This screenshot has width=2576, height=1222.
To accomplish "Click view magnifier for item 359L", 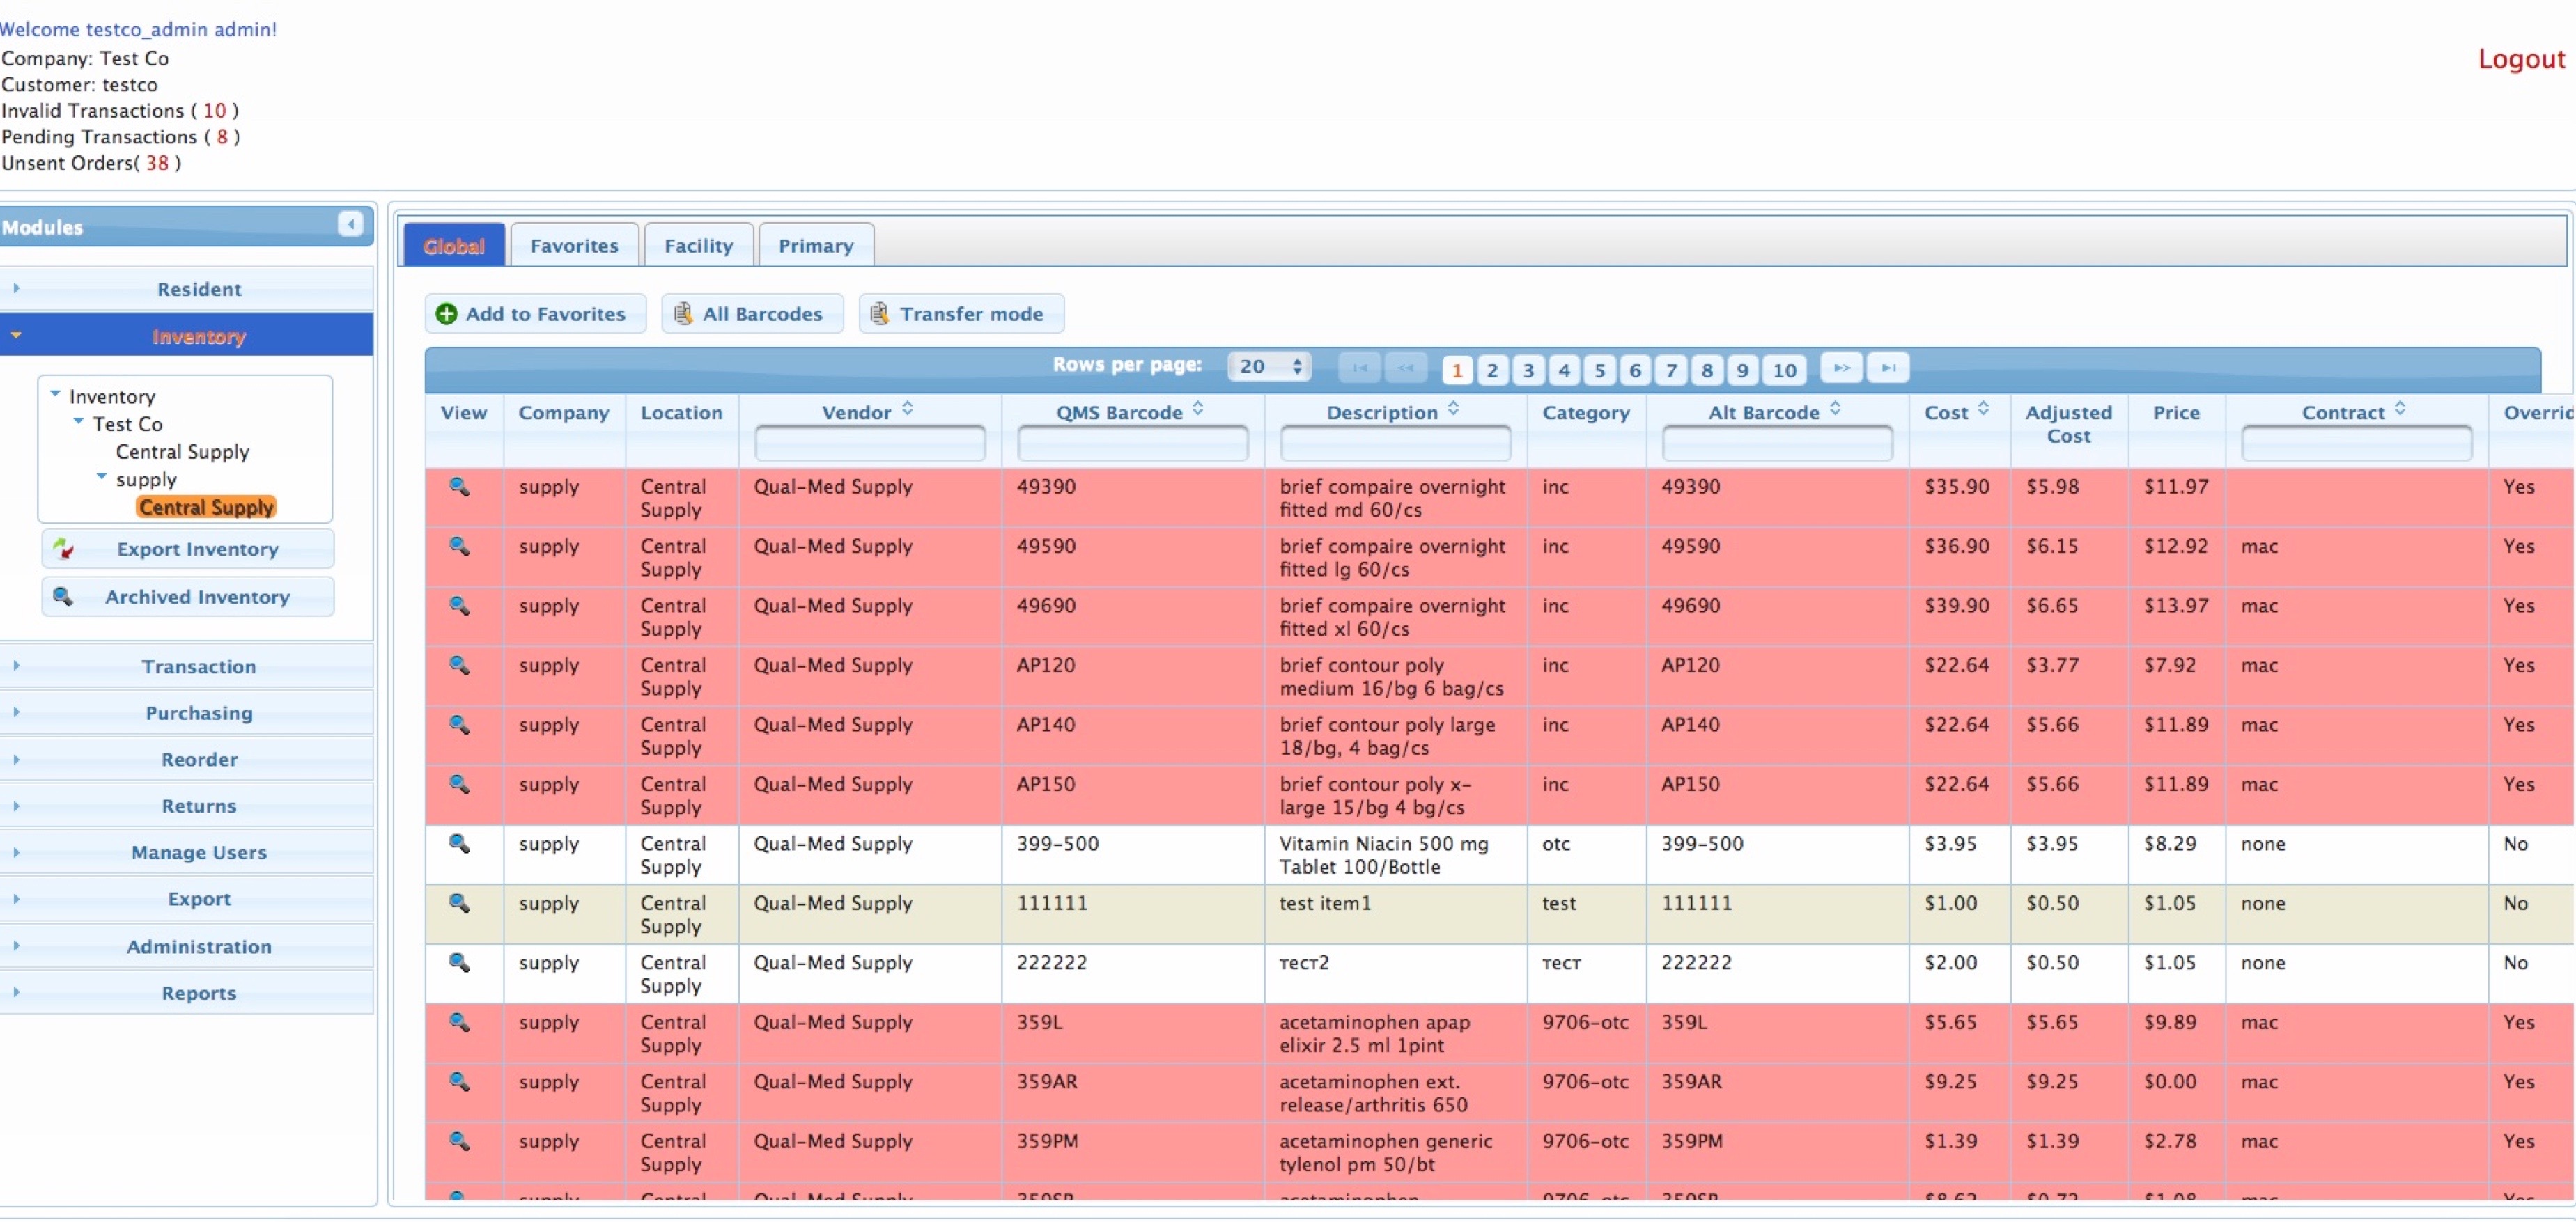I will pos(459,1022).
